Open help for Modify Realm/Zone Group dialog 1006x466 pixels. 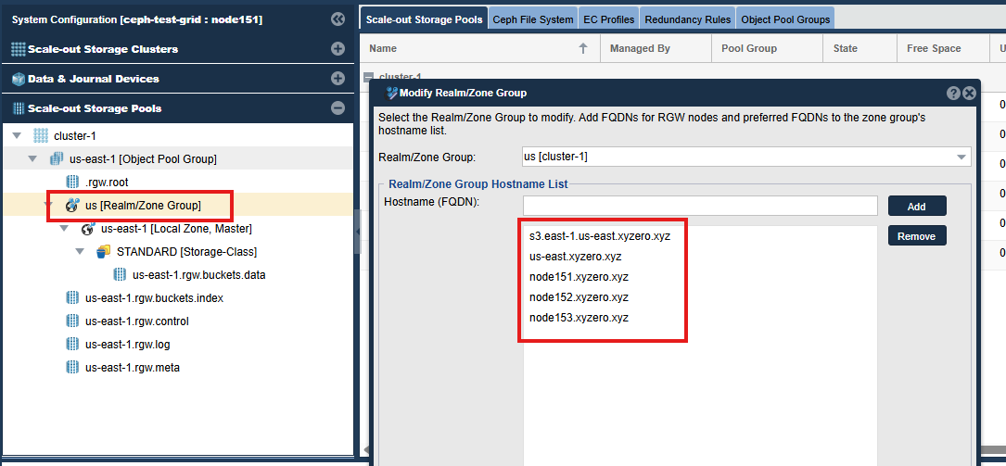point(953,93)
